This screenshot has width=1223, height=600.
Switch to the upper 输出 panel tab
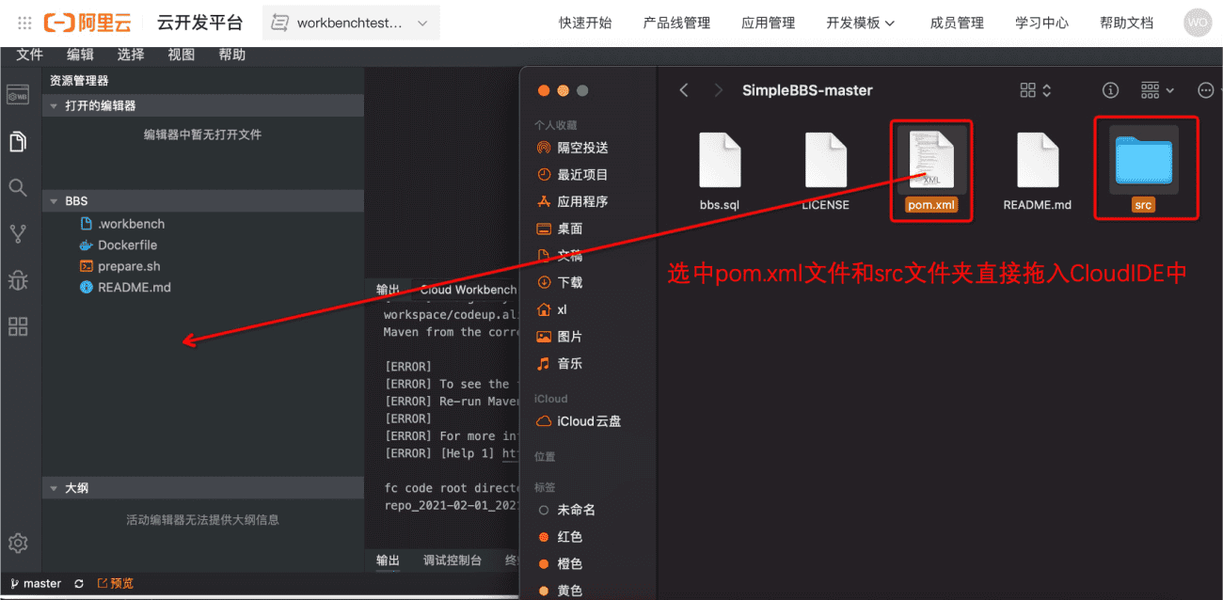(x=388, y=290)
